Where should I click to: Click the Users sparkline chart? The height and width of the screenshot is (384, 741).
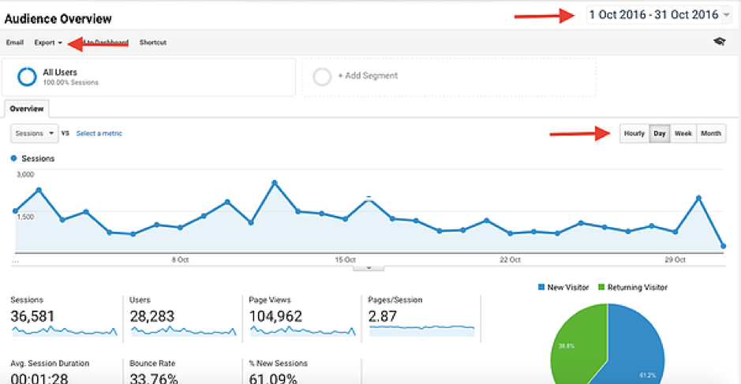click(x=183, y=330)
